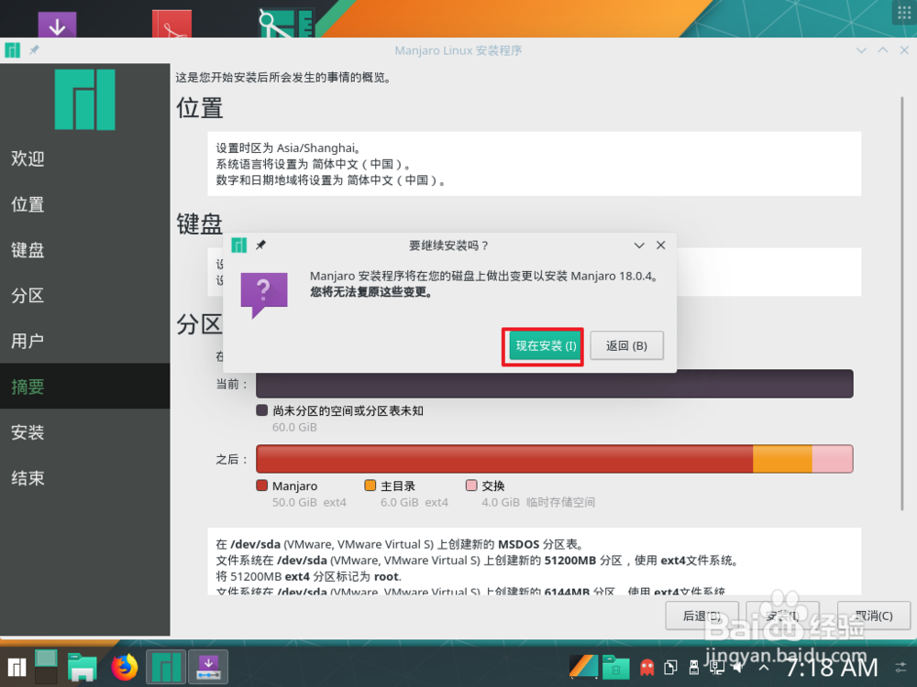Click the 安装(I) button at the bottom
The image size is (917, 687).
point(782,616)
